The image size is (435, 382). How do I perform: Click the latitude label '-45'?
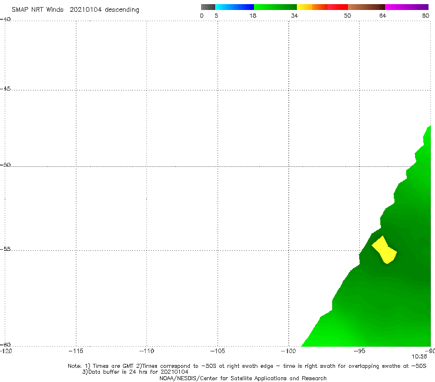(x=5, y=89)
